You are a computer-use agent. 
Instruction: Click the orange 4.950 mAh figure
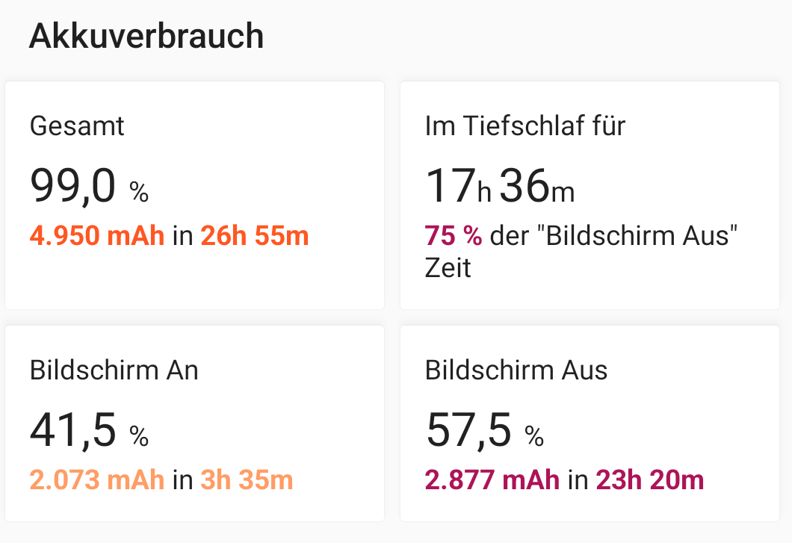click(97, 236)
